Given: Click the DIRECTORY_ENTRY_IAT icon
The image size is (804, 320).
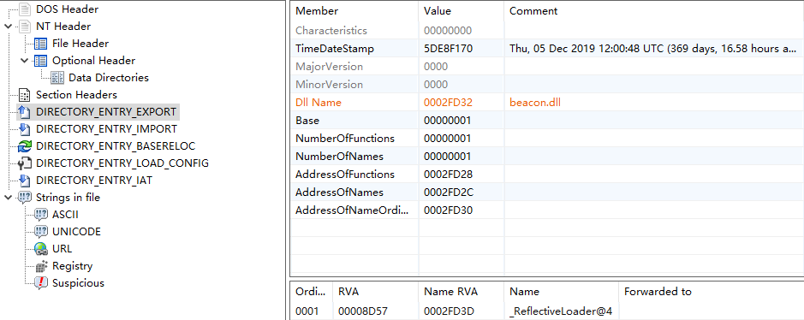Looking at the screenshot, I should pyautogui.click(x=25, y=181).
